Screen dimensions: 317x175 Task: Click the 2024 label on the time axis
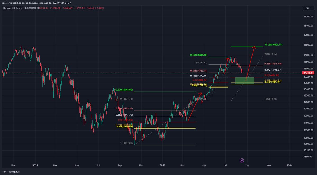point(290,166)
